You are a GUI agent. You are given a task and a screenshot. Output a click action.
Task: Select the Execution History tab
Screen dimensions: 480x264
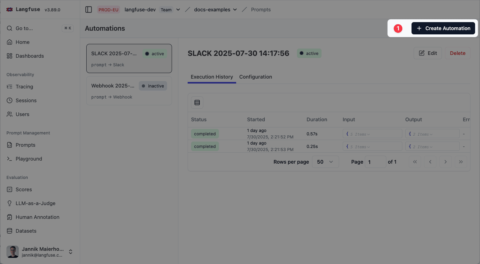click(x=212, y=77)
